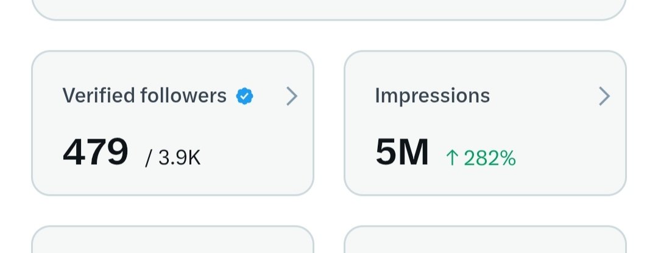Image resolution: width=658 pixels, height=253 pixels.
Task: Select the Verified followers card
Action: point(172,123)
